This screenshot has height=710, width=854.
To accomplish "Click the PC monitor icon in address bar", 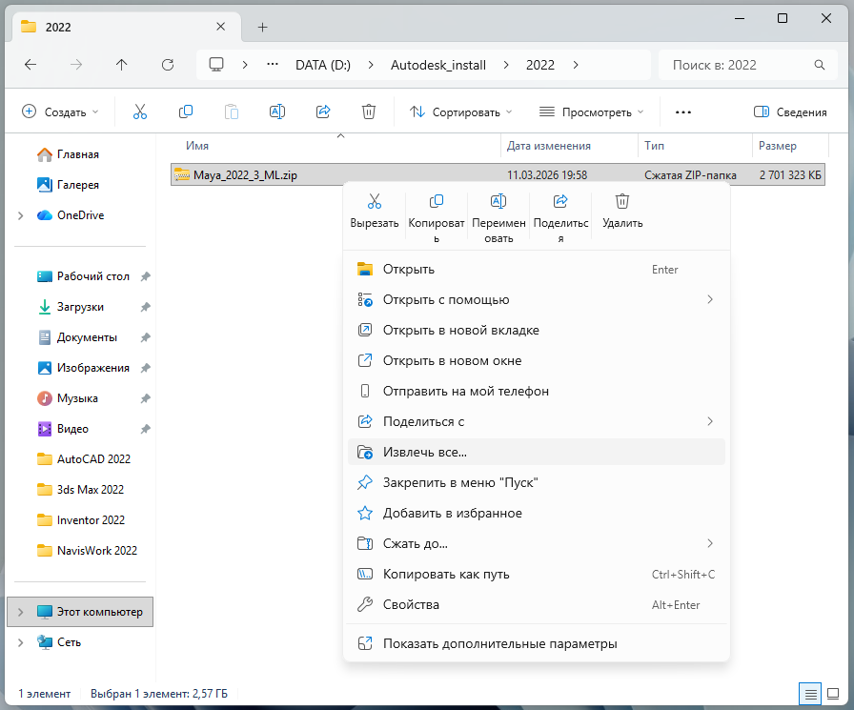I will pyautogui.click(x=216, y=65).
